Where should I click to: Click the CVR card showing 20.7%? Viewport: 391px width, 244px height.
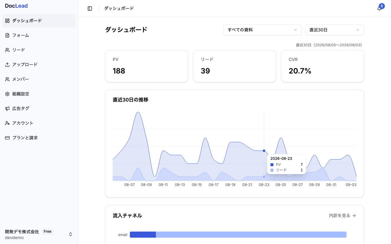pos(323,66)
